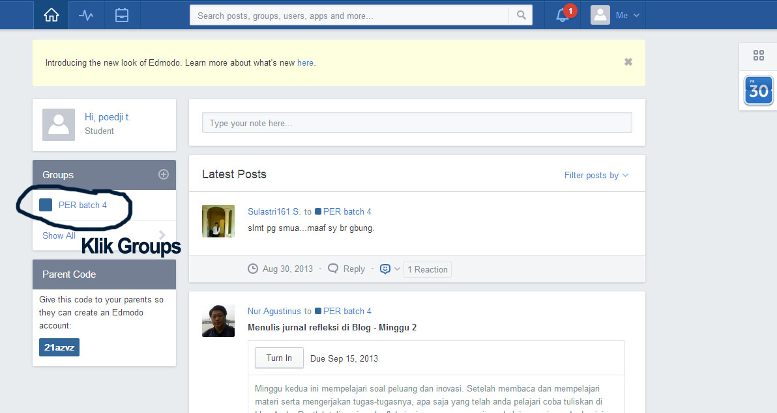This screenshot has height=413, width=777.
Task: Click the post text slmt pg smua
Action: point(311,228)
